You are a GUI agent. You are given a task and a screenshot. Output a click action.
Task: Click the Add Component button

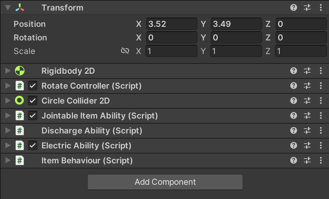[x=165, y=182]
